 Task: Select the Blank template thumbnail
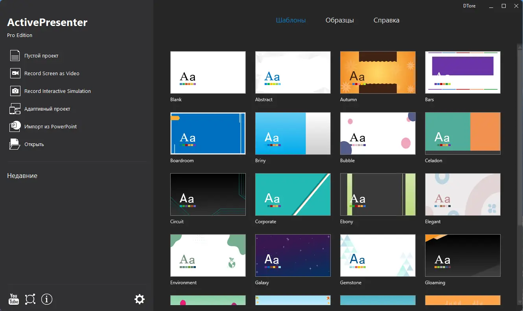click(208, 72)
